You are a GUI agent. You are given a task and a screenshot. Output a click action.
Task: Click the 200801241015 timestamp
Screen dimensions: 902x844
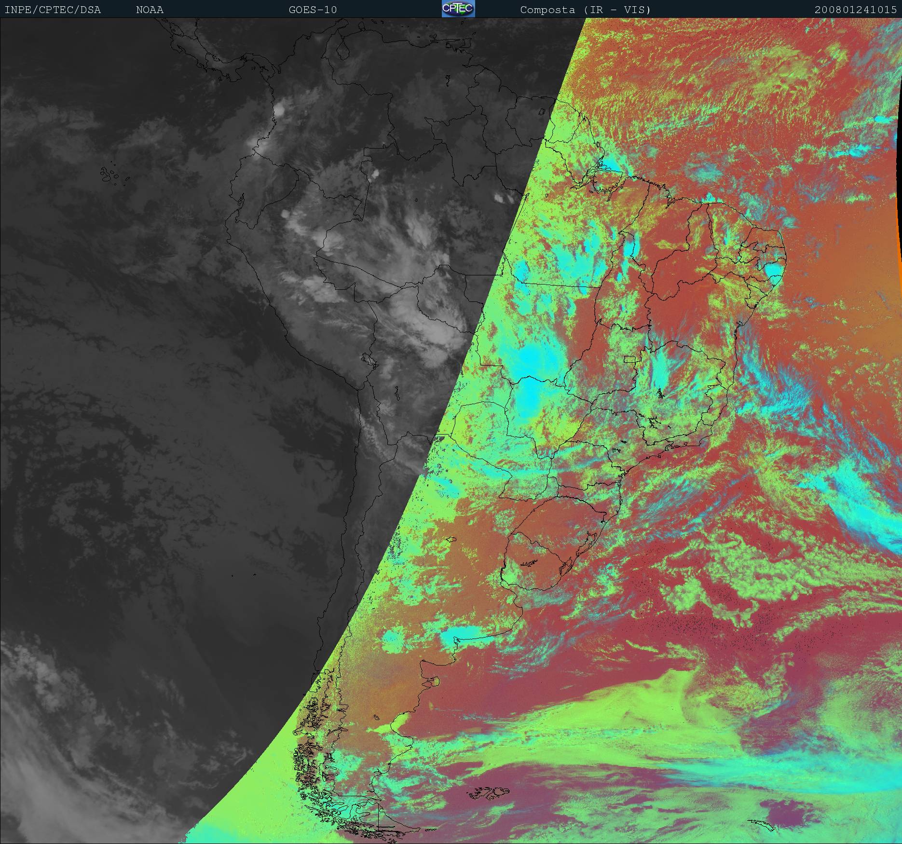pyautogui.click(x=856, y=10)
